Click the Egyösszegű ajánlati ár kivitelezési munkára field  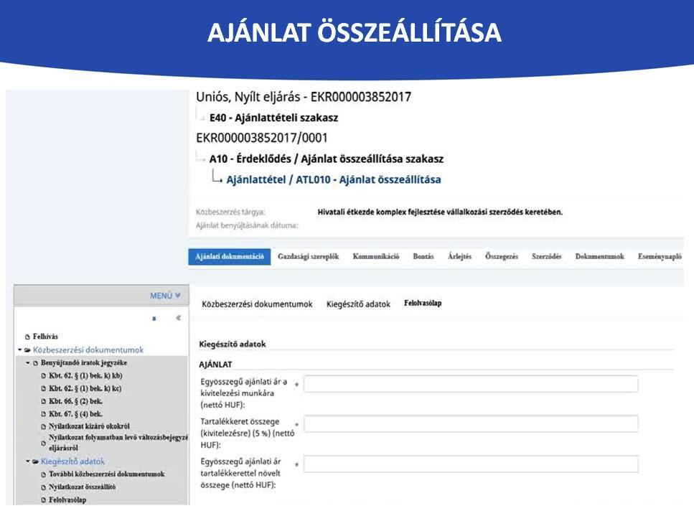(x=471, y=384)
